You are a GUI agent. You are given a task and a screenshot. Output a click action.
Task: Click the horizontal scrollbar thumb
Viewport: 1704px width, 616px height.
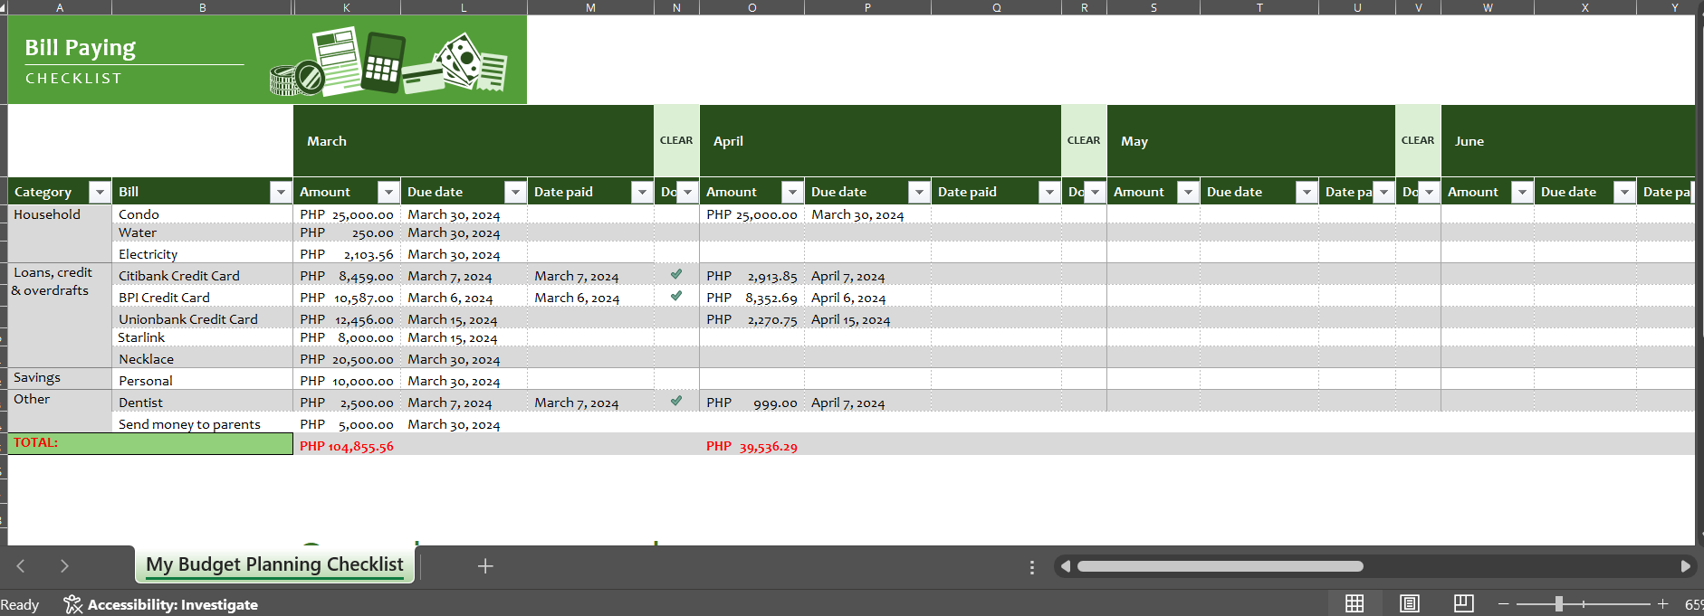point(1220,566)
